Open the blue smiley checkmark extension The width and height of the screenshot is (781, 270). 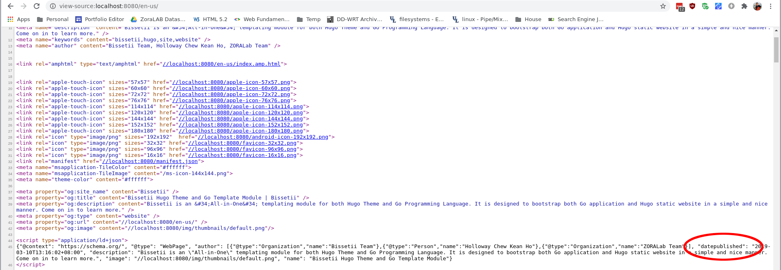(x=718, y=6)
